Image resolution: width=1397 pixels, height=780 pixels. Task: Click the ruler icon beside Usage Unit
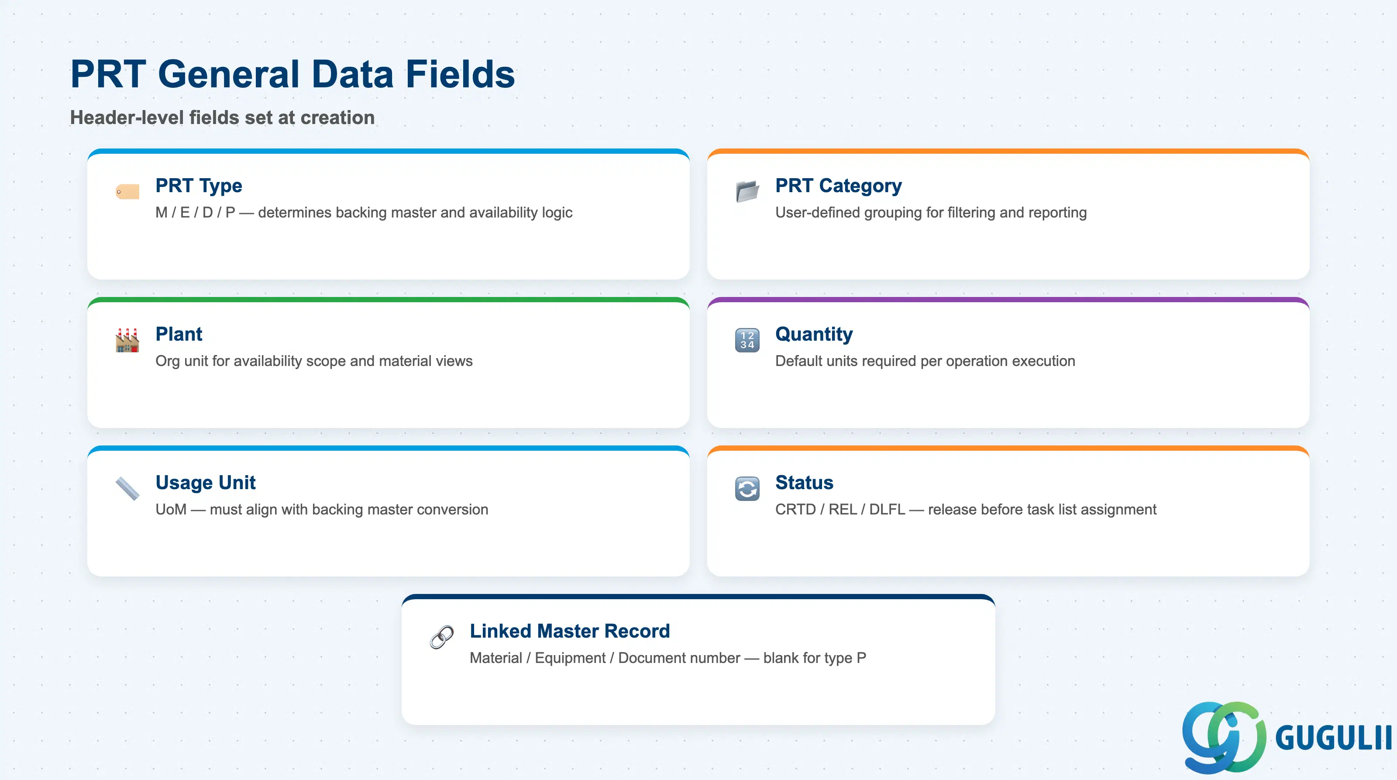tap(127, 489)
